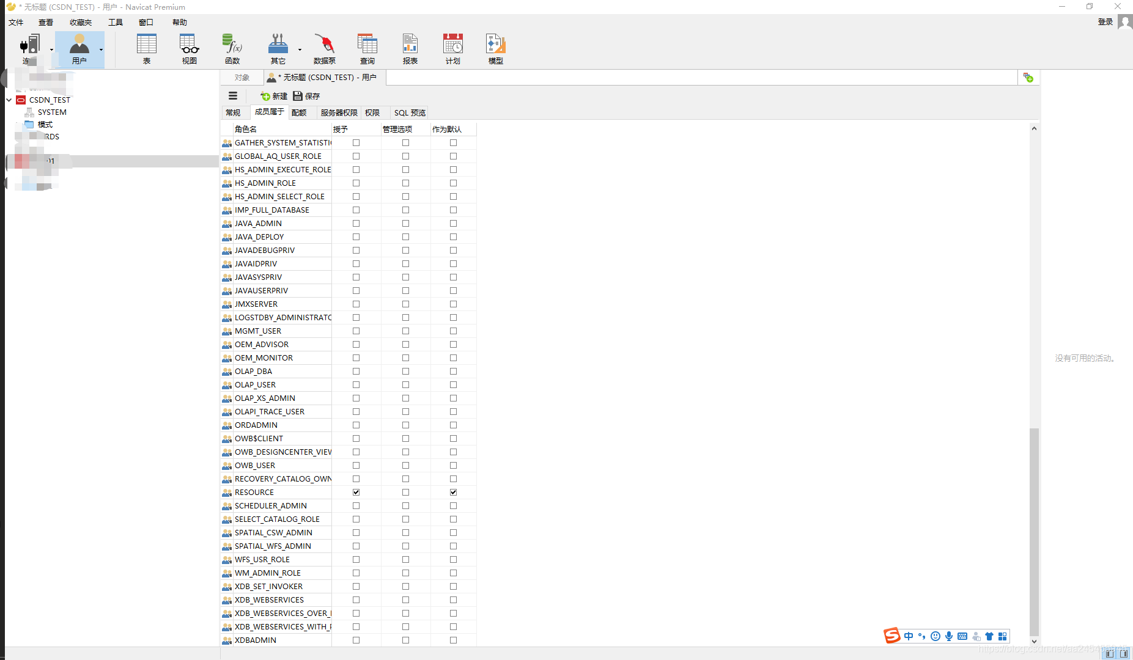Image resolution: width=1133 pixels, height=660 pixels.
Task: Open the Query (查询) toolbar icon
Action: 367,49
